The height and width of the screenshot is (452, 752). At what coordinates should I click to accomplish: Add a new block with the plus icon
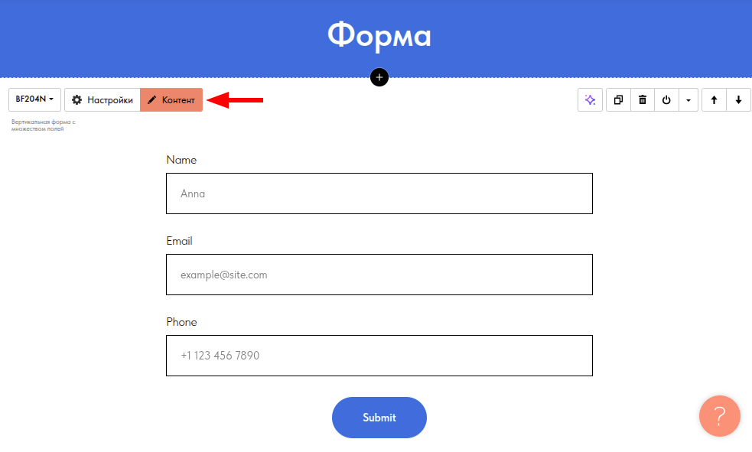point(379,77)
